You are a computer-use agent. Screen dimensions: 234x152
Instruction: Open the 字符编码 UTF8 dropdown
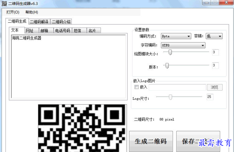tap(183, 45)
